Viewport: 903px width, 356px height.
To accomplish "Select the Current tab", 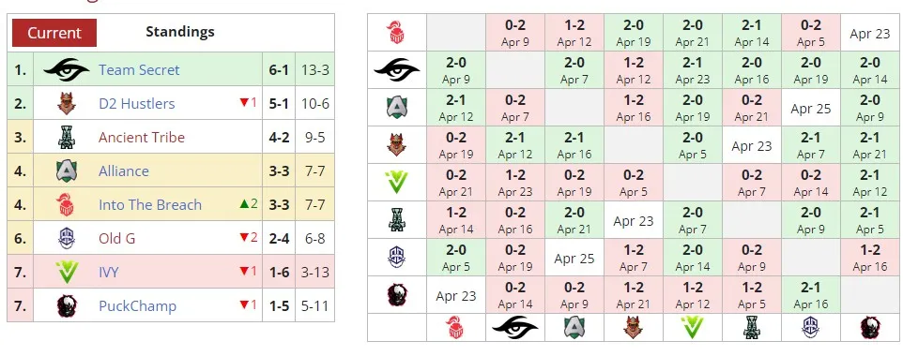I will 54,33.
